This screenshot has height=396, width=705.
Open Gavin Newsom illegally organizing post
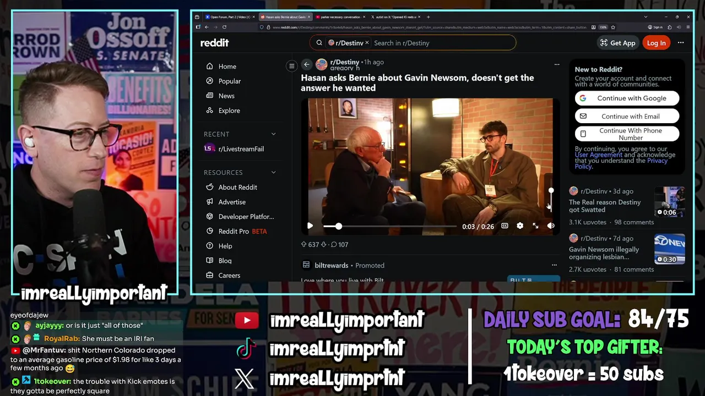click(x=604, y=253)
